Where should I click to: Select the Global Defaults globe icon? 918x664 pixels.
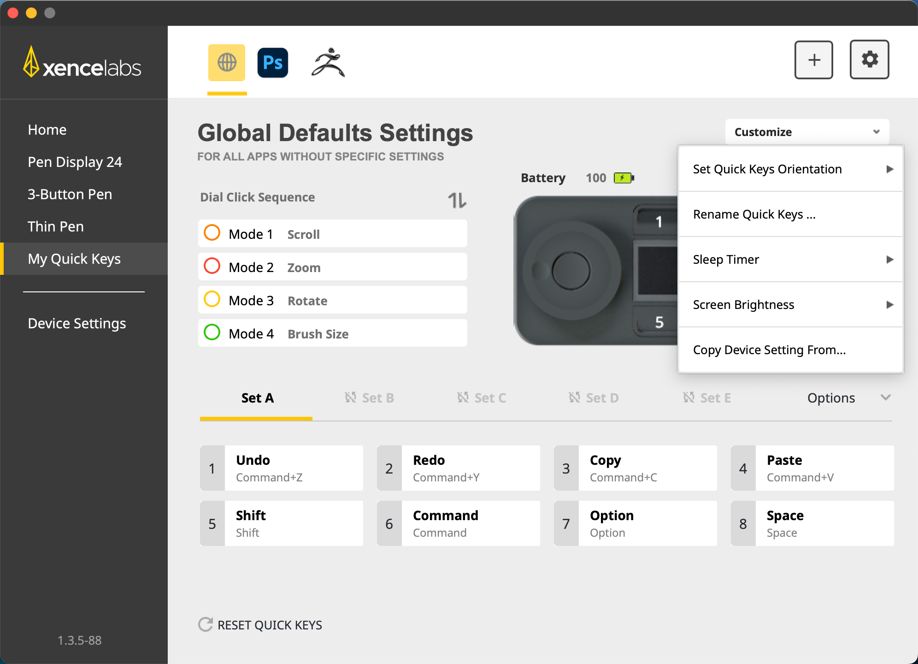(x=227, y=63)
